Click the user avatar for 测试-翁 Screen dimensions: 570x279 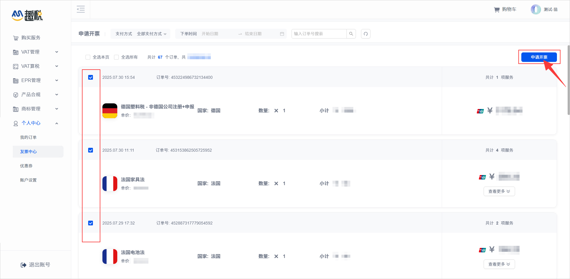(536, 9)
